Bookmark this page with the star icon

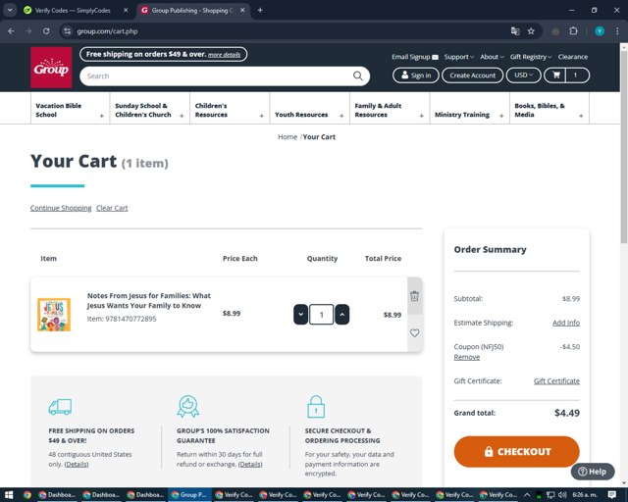531,31
